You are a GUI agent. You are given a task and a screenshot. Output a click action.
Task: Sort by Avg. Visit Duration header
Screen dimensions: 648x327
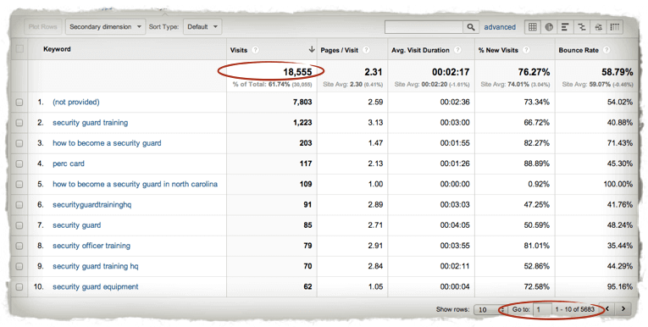click(420, 50)
